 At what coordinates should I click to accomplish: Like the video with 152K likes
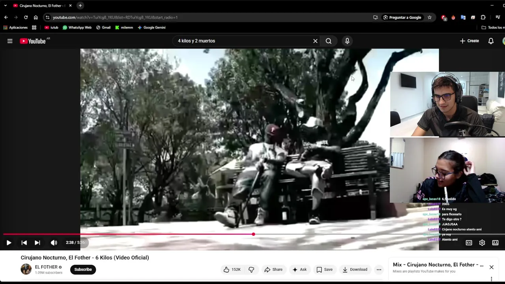[232, 269]
